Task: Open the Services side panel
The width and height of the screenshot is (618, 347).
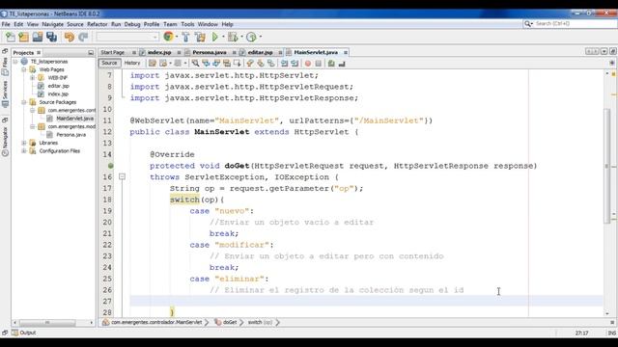Action: (5, 93)
